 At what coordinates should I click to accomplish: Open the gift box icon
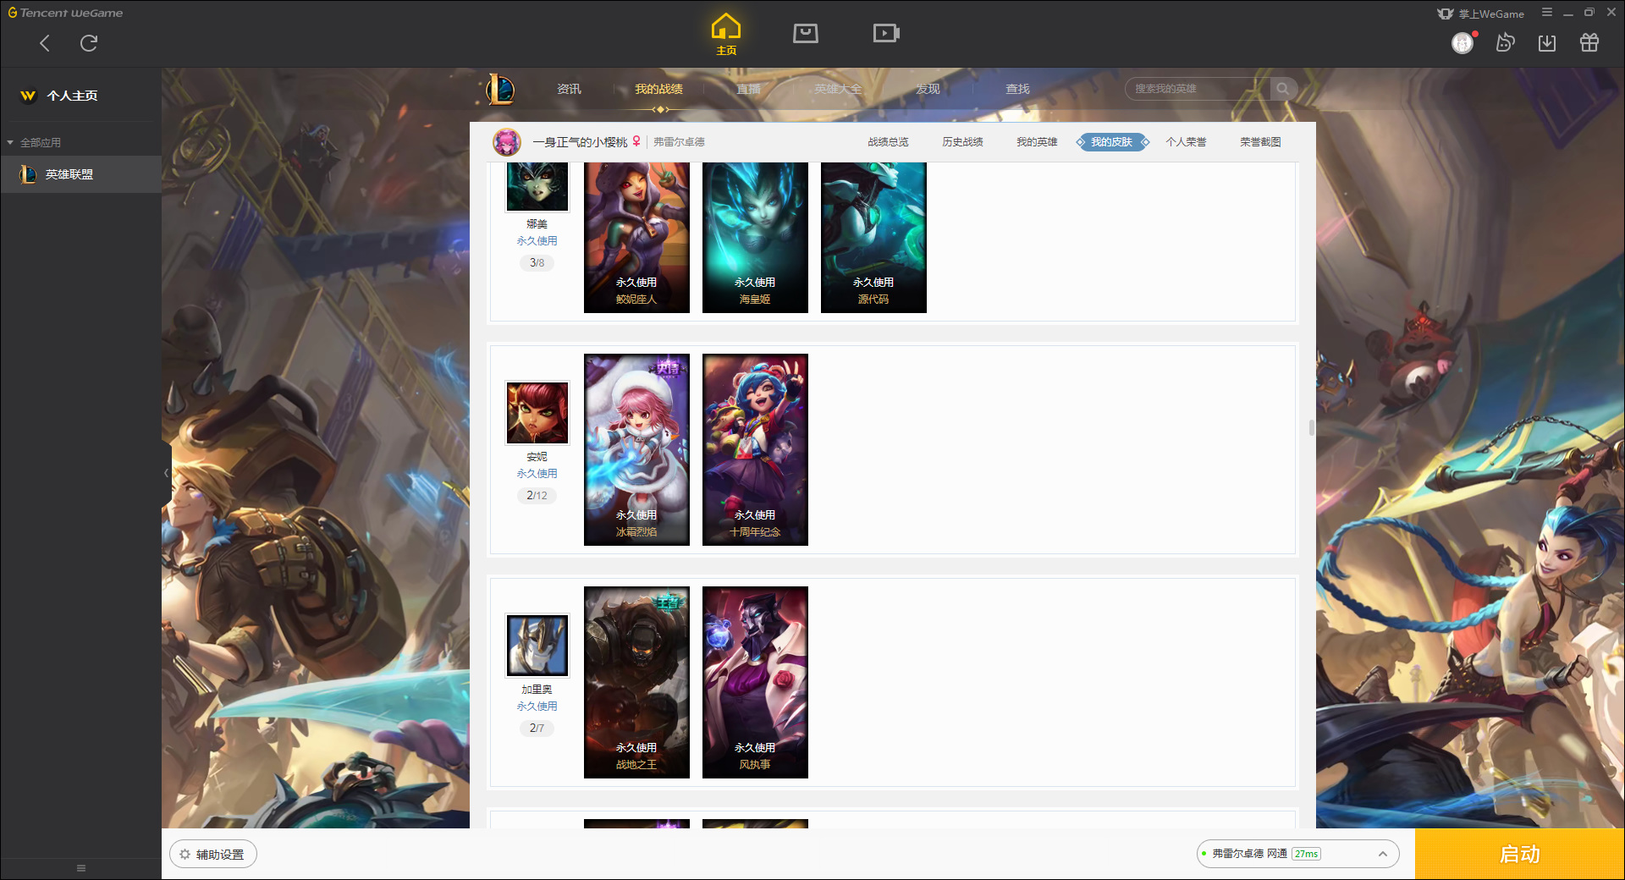[1589, 42]
